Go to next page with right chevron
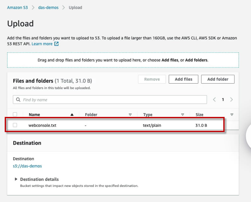The width and height of the screenshot is (251, 202). (231, 100)
